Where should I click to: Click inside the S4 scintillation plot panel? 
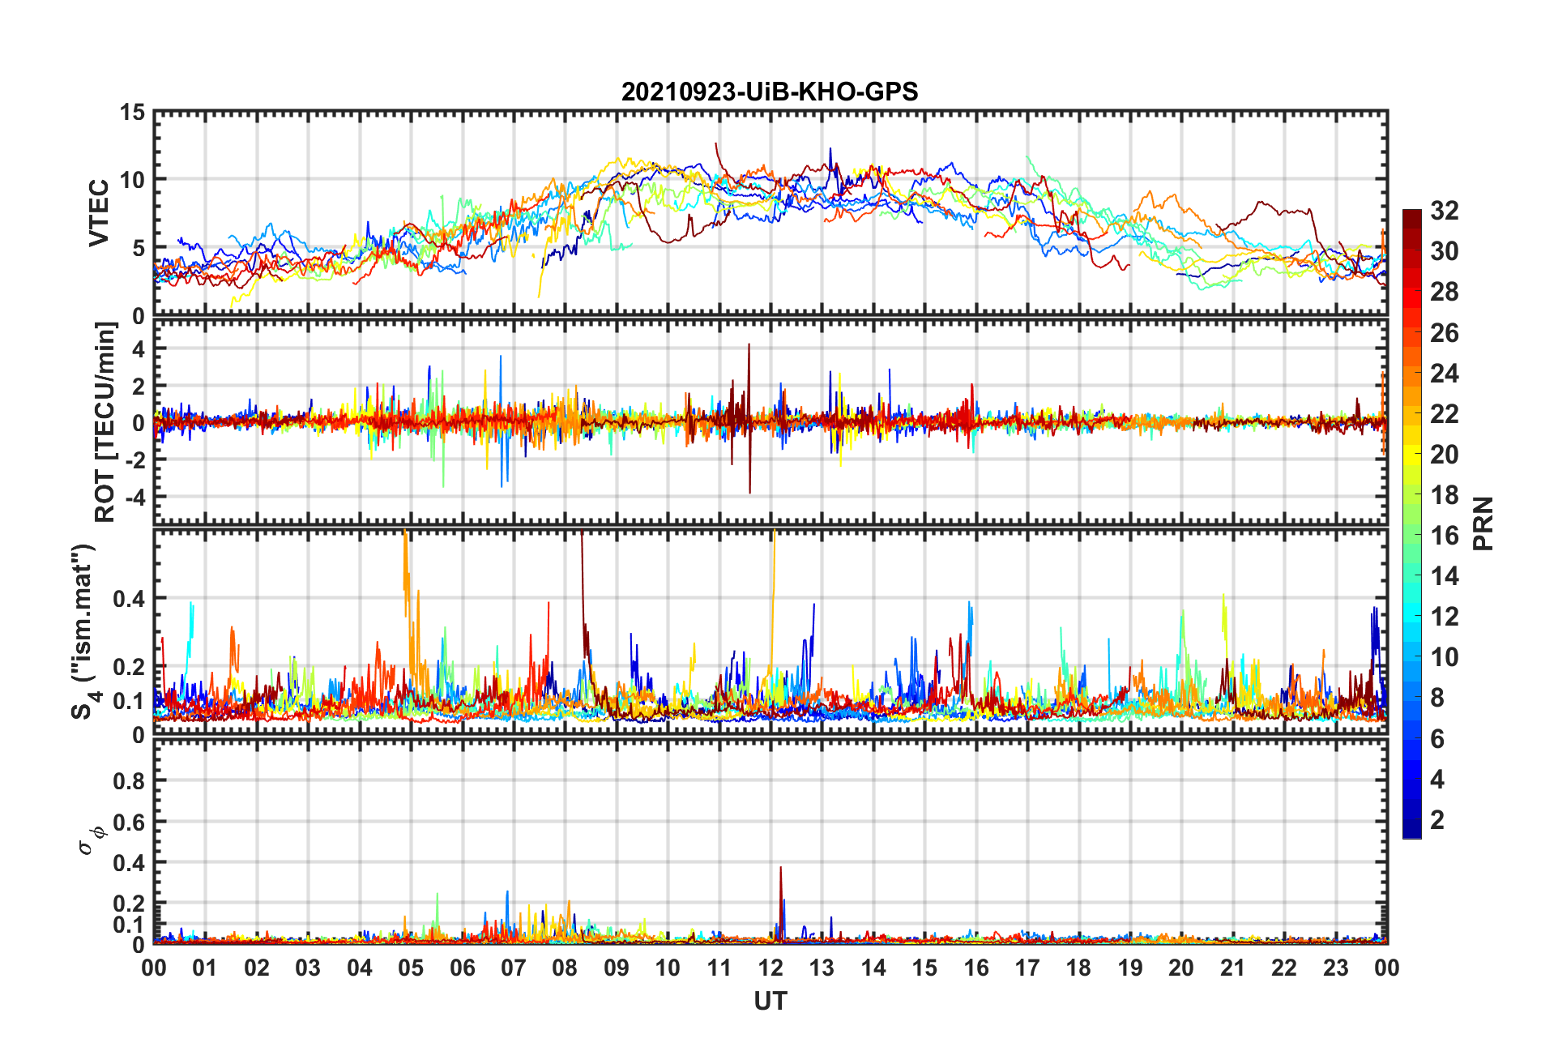(770, 632)
